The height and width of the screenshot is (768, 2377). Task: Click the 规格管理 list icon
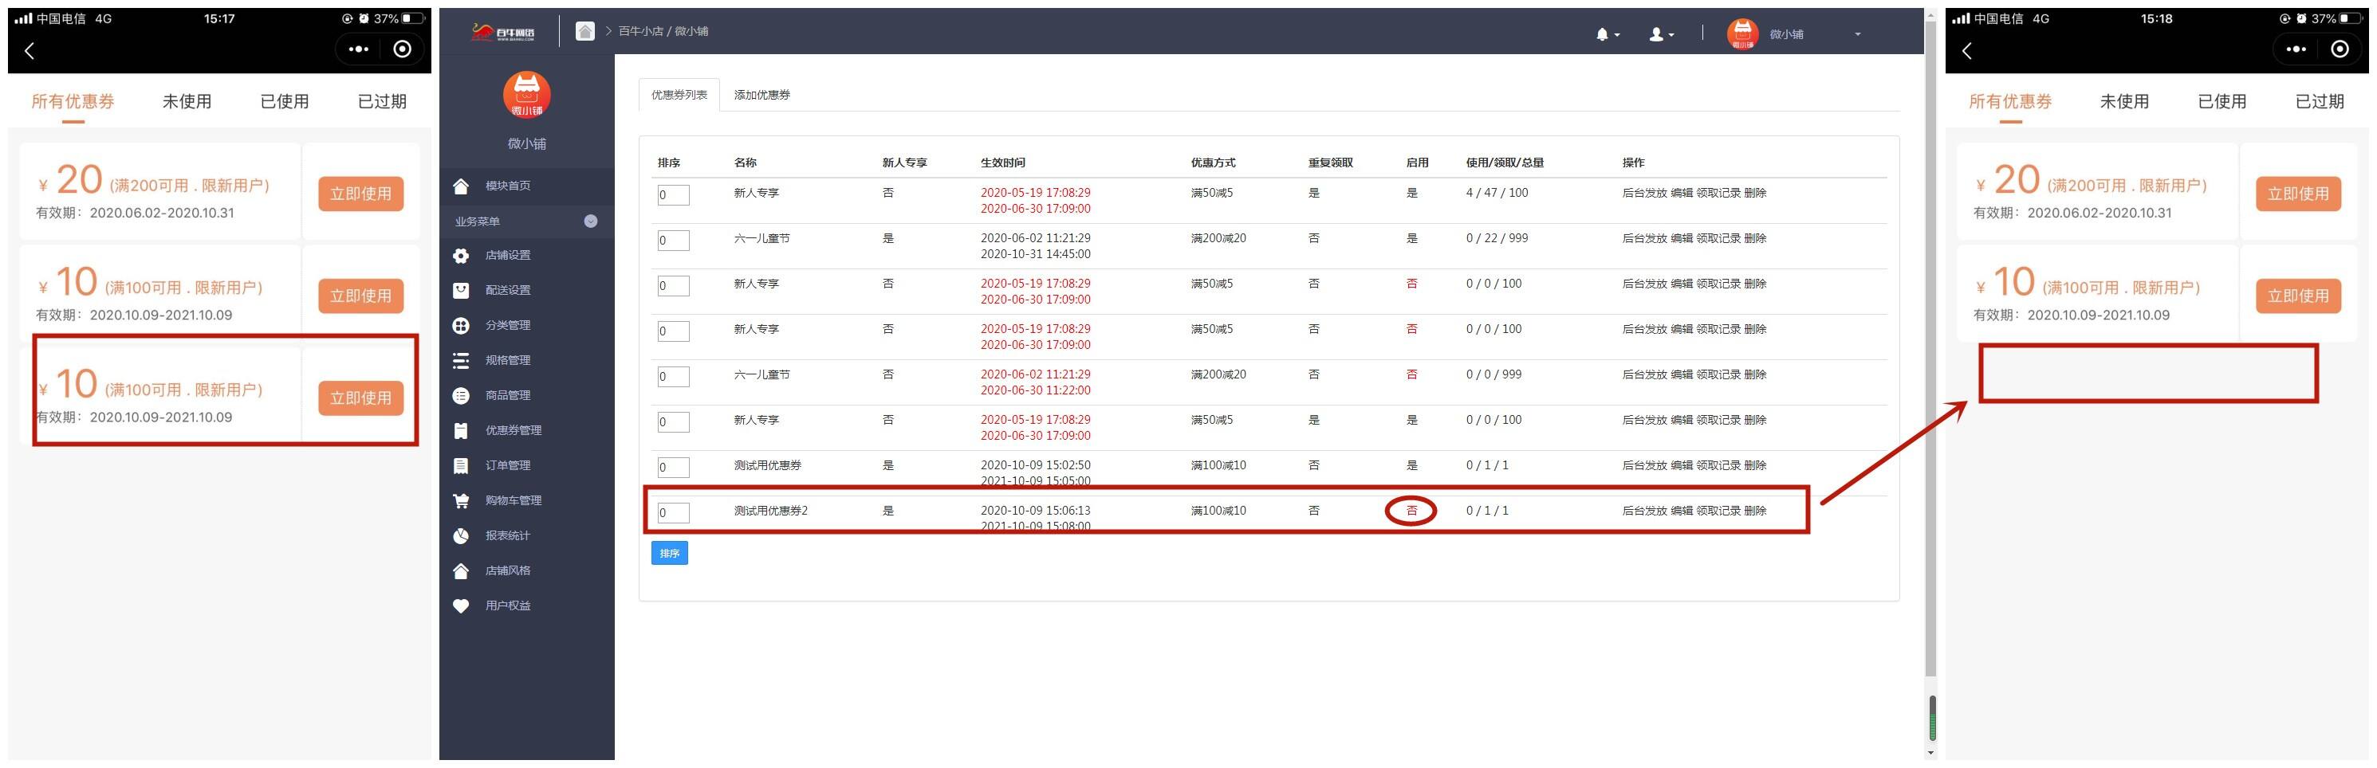pos(462,360)
